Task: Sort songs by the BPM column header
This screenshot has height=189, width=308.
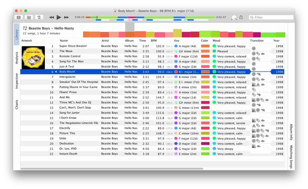Action: (x=154, y=40)
